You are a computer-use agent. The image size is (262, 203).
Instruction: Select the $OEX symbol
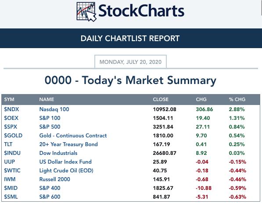pos(11,118)
